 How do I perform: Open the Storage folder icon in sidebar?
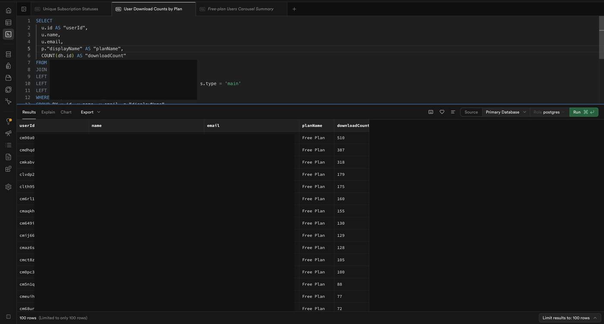tap(8, 78)
